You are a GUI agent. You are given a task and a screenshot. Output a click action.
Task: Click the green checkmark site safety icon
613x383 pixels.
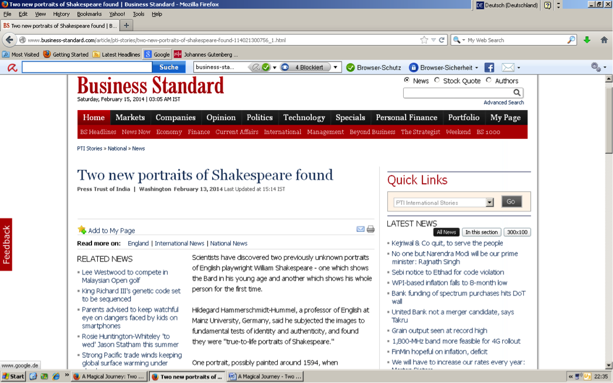pyautogui.click(x=266, y=67)
